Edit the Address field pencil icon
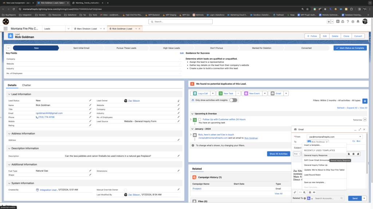 (178, 140)
